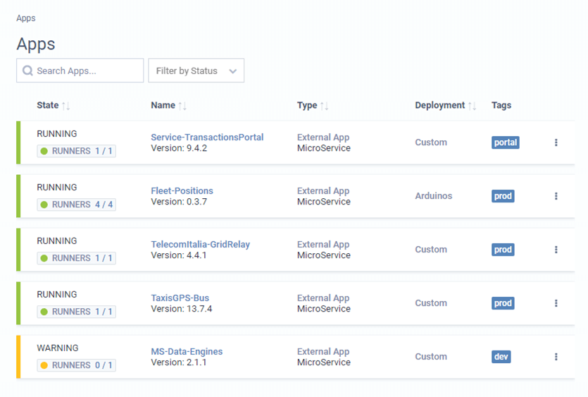This screenshot has width=588, height=397.
Task: Expand the Filter by Status dropdown
Action: click(196, 71)
